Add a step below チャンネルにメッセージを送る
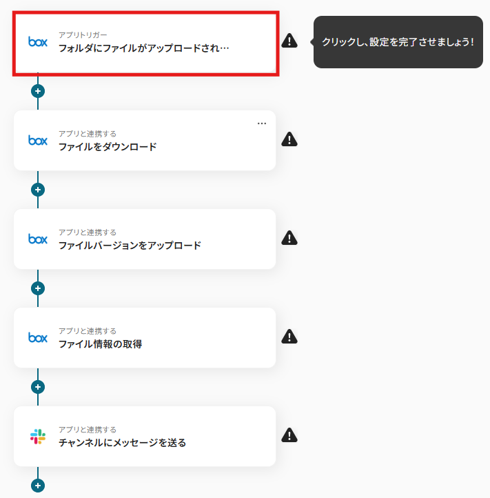The height and width of the screenshot is (498, 490). (x=38, y=486)
